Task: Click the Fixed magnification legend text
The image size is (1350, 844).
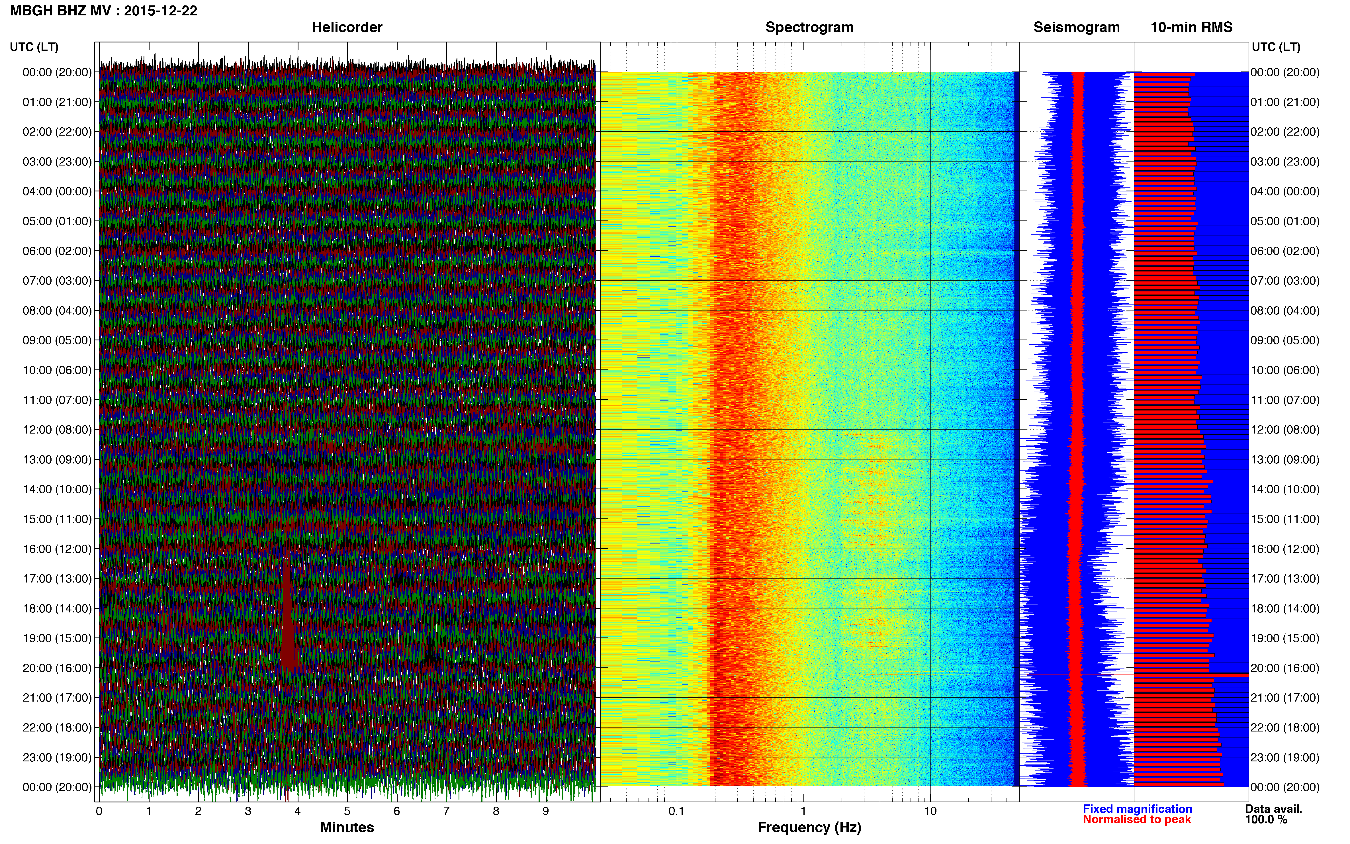Action: point(1137,809)
